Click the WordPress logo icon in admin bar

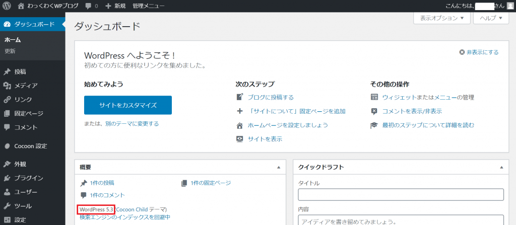[x=7, y=6]
